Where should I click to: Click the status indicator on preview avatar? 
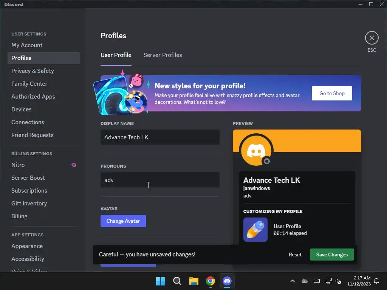tap(266, 161)
